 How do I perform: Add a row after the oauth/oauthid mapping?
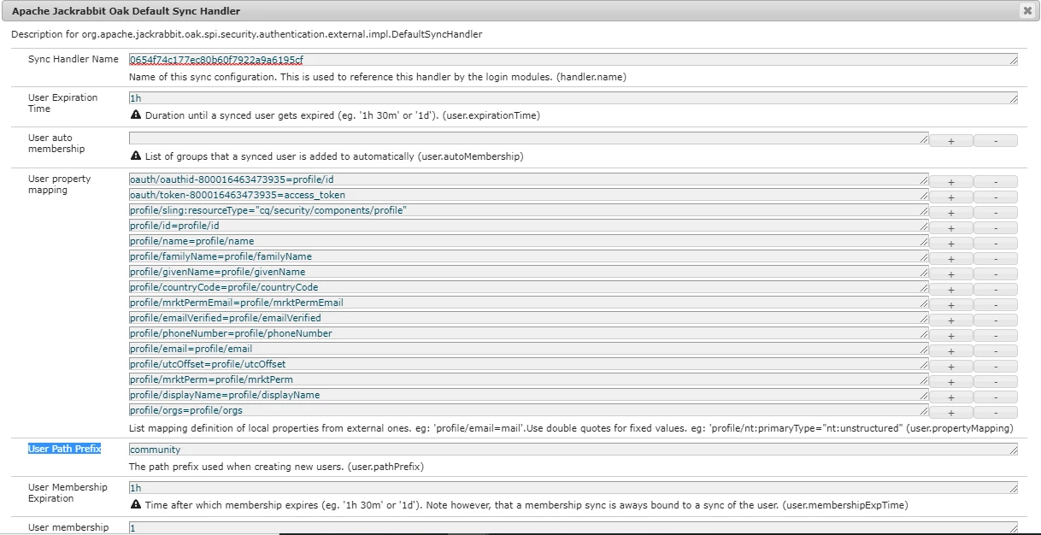pos(951,182)
